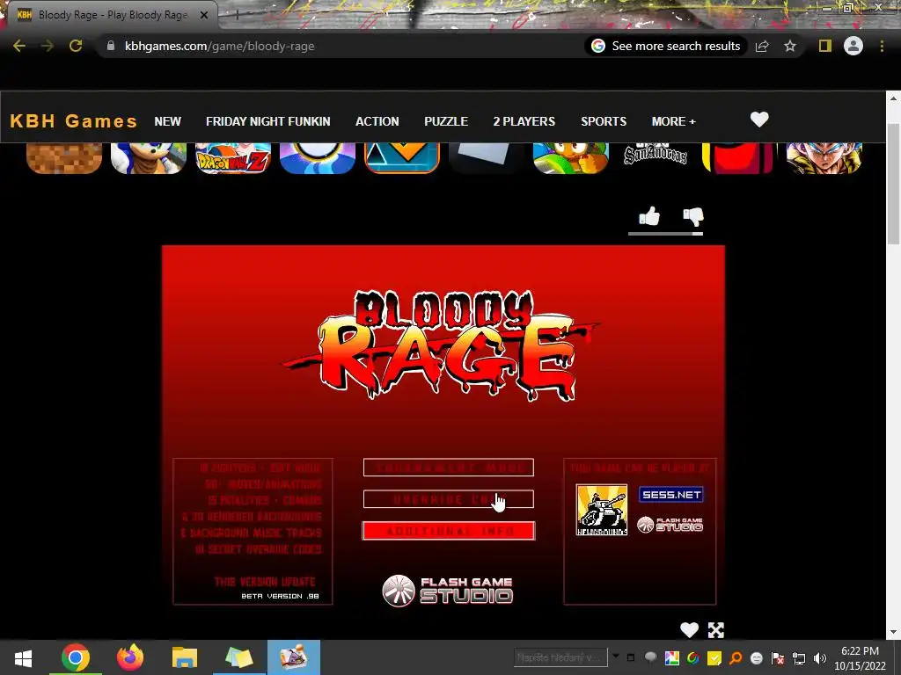Enter fullscreen with the expand arrows icon
Viewport: 901px width, 675px height.
pos(716,629)
